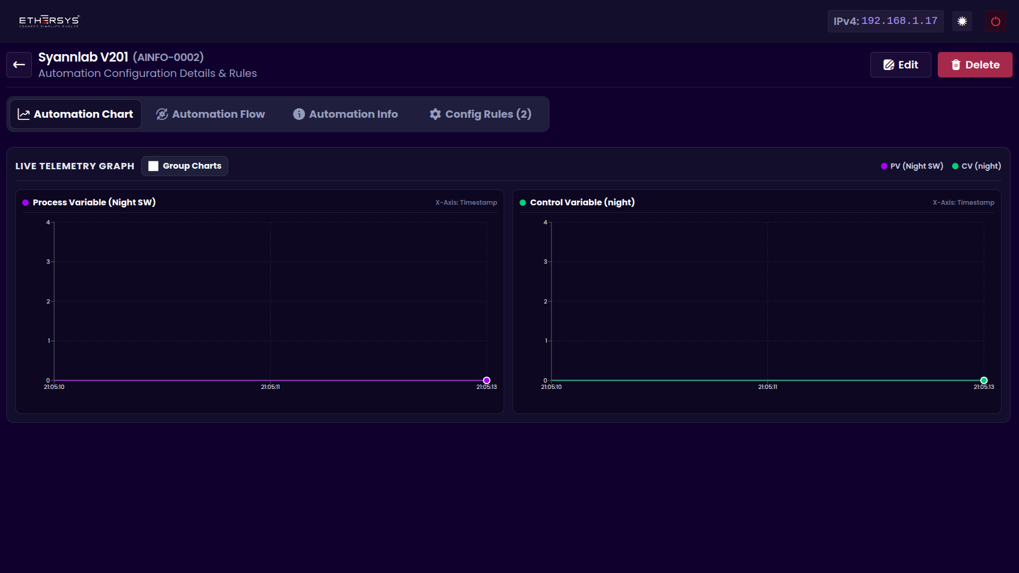Click the info icon beside Automation Info
This screenshot has height=573, width=1019.
tap(299, 114)
